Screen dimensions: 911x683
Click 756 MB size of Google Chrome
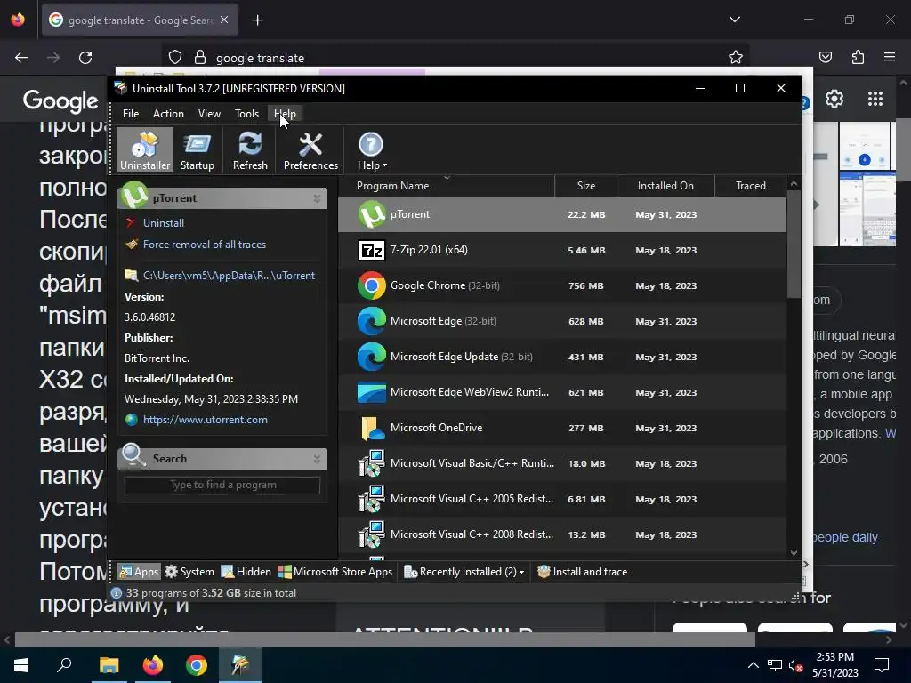click(x=585, y=285)
